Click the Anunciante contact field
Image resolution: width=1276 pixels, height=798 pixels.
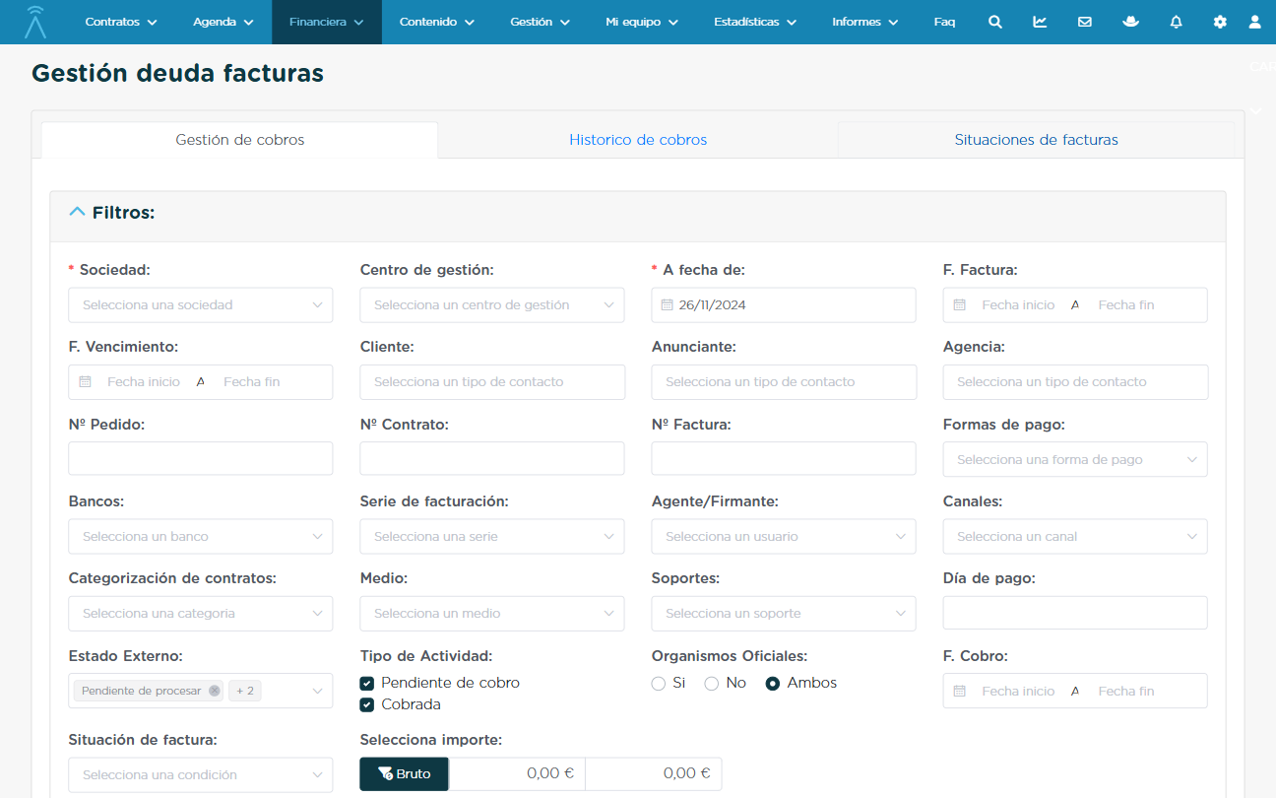coord(784,382)
